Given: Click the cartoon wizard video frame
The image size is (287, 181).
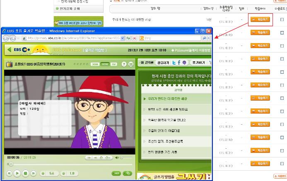Looking at the screenshot, I should 70,112.
